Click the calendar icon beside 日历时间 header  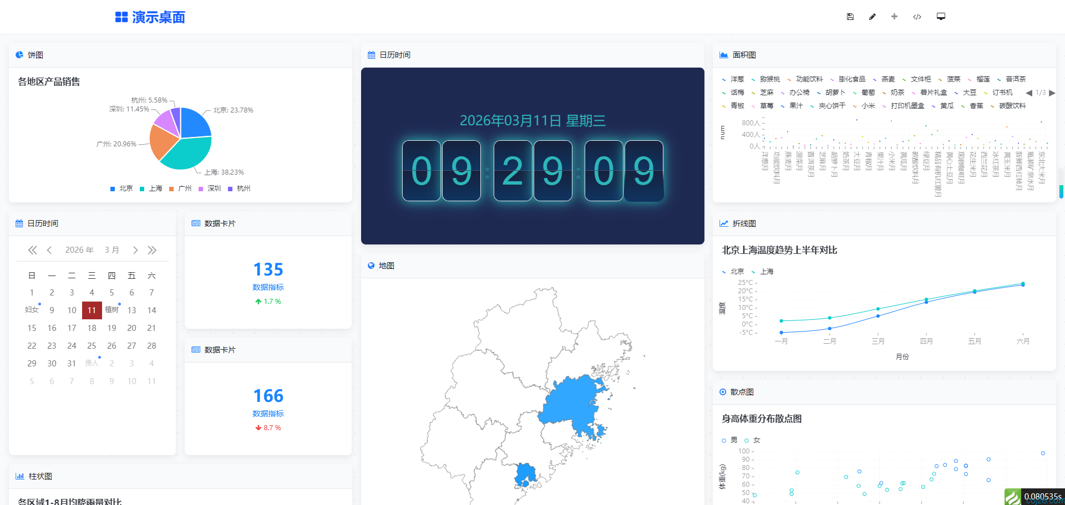pyautogui.click(x=371, y=54)
